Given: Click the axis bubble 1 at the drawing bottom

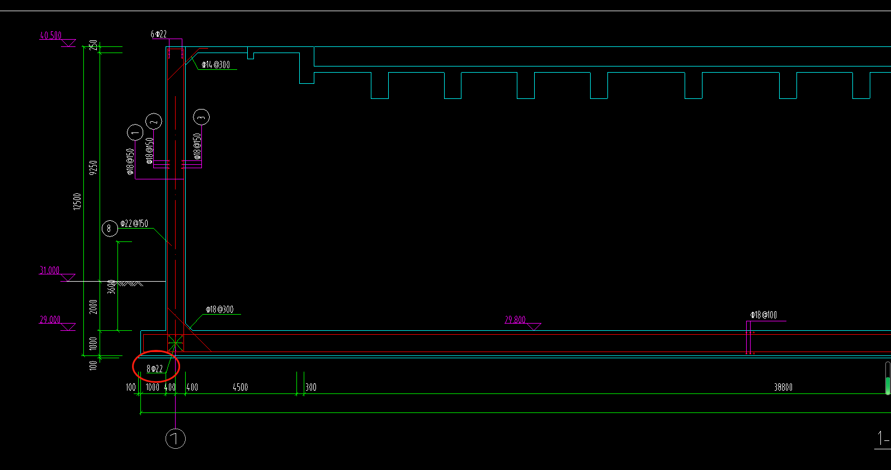Looking at the screenshot, I should tap(176, 439).
